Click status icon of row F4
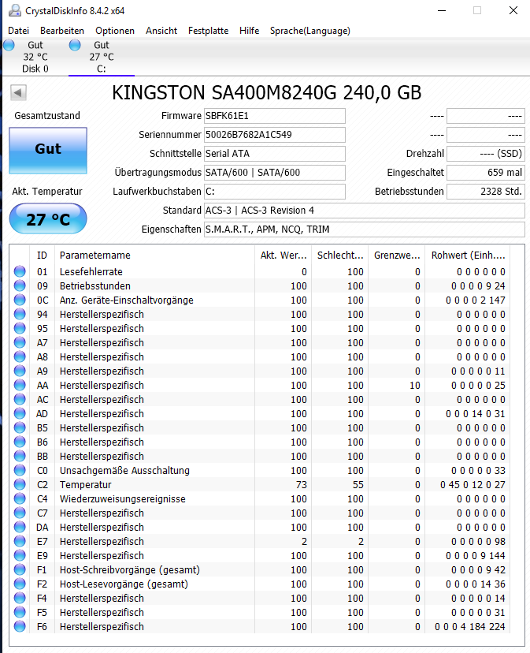 pos(20,598)
